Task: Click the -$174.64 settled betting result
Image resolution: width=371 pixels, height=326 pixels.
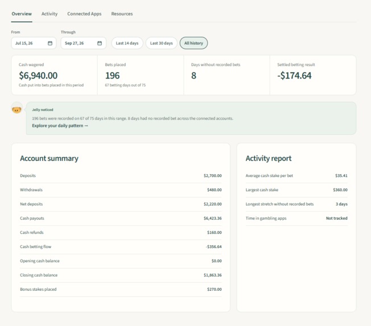Action: (294, 76)
